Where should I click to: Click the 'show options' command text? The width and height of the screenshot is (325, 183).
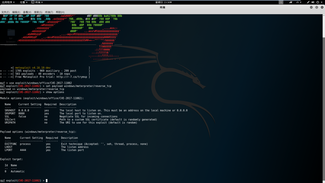click(x=55, y=92)
